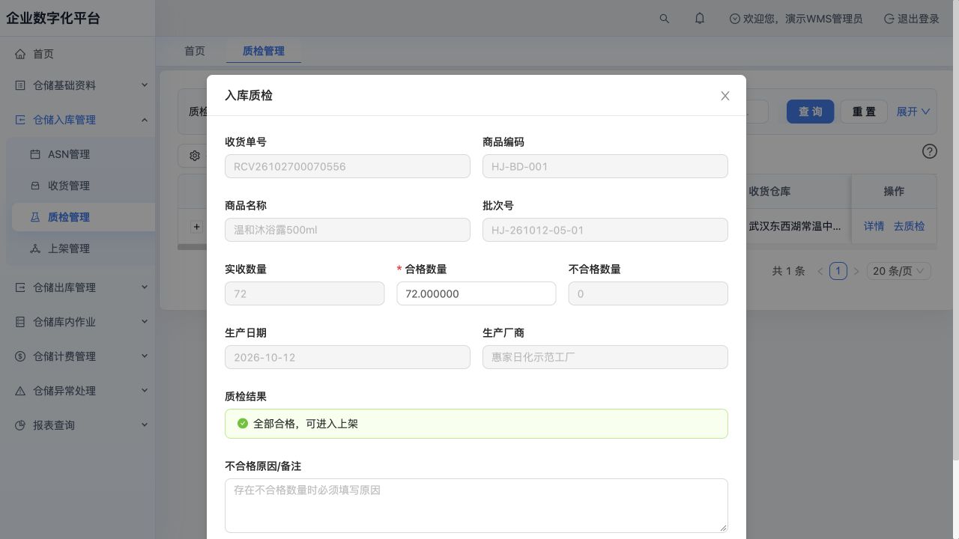Screen dimensions: 959x539
Task: Open the table settings gear icon
Action: (x=195, y=156)
